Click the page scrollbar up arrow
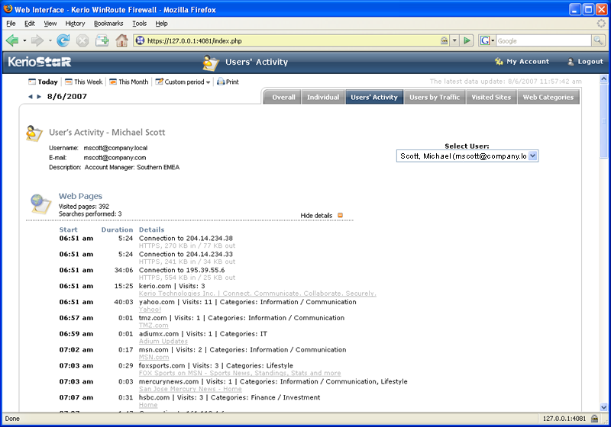The height and width of the screenshot is (427, 611). (604, 79)
